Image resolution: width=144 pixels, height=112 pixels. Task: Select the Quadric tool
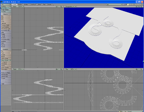pos(6,38)
